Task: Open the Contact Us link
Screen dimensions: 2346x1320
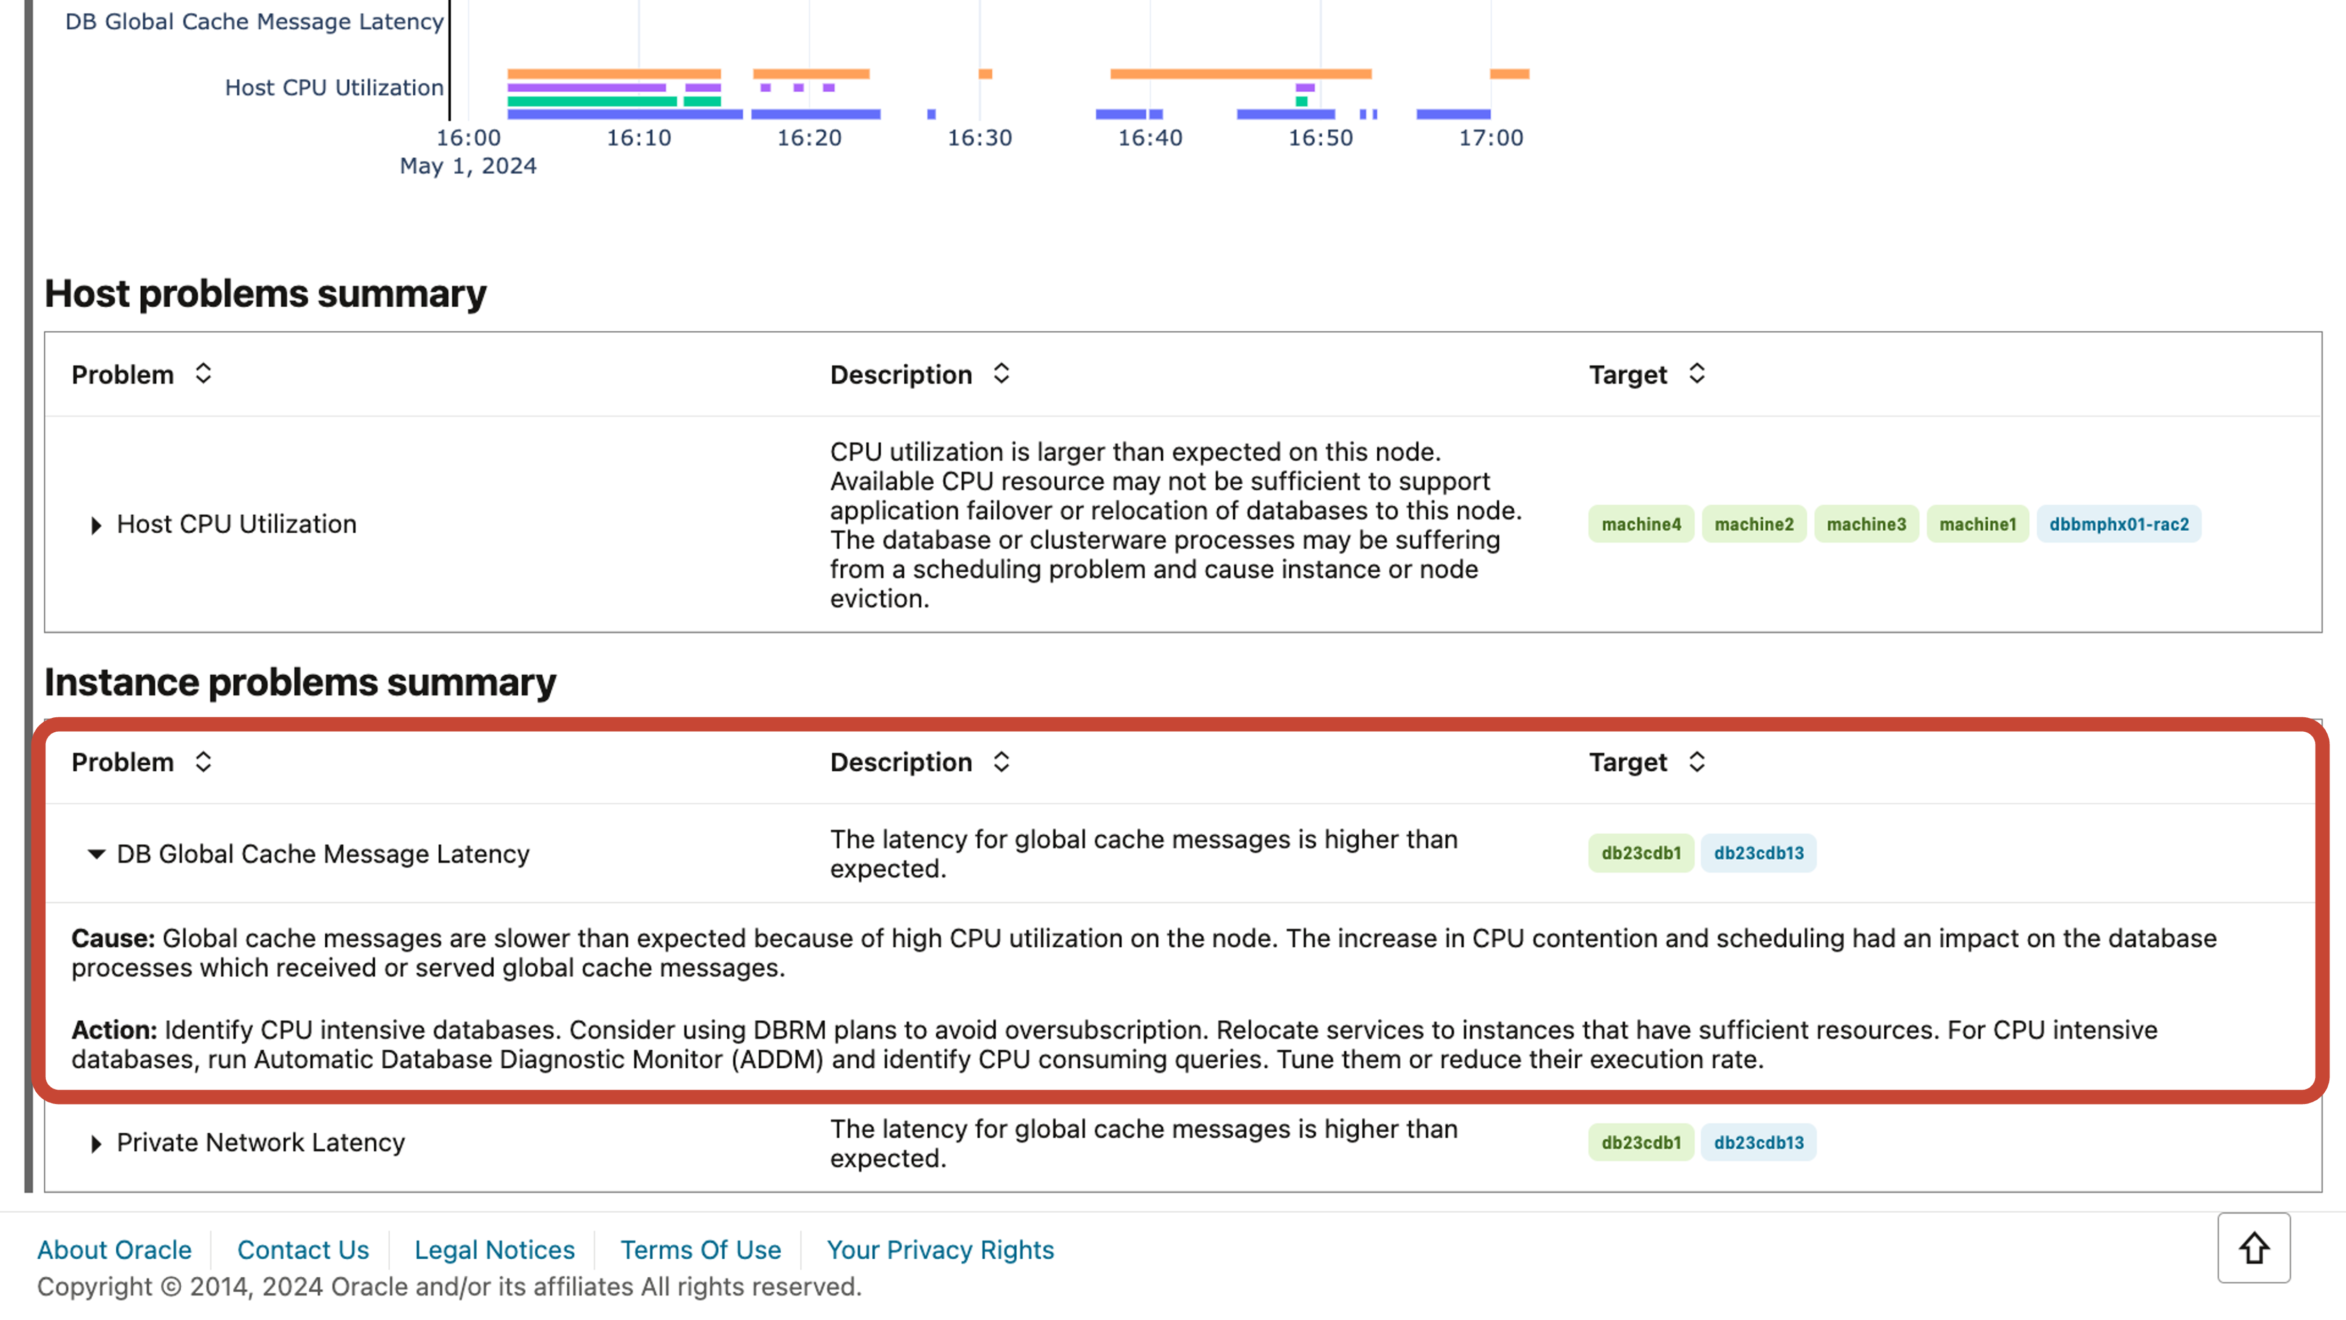Action: coord(302,1249)
